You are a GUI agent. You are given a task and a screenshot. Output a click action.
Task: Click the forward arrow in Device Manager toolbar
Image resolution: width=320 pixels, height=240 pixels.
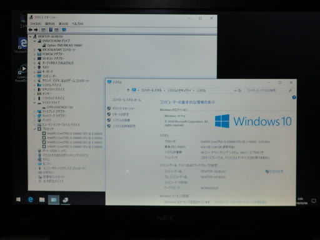[x=36, y=30]
